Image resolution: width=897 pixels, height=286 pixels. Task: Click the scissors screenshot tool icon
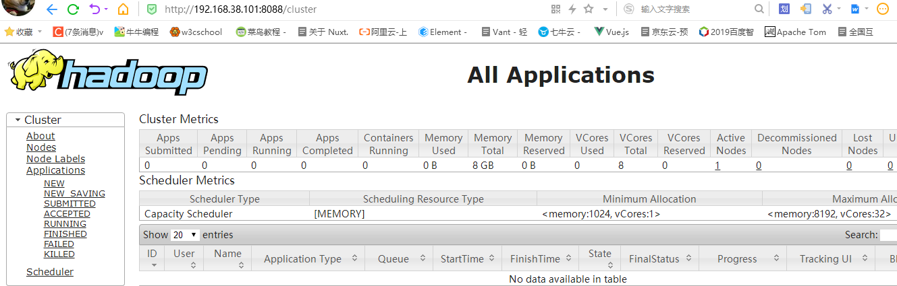click(x=827, y=9)
